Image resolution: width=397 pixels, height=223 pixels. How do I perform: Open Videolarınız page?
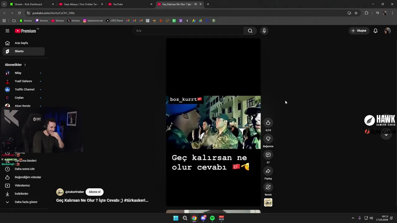point(24,186)
